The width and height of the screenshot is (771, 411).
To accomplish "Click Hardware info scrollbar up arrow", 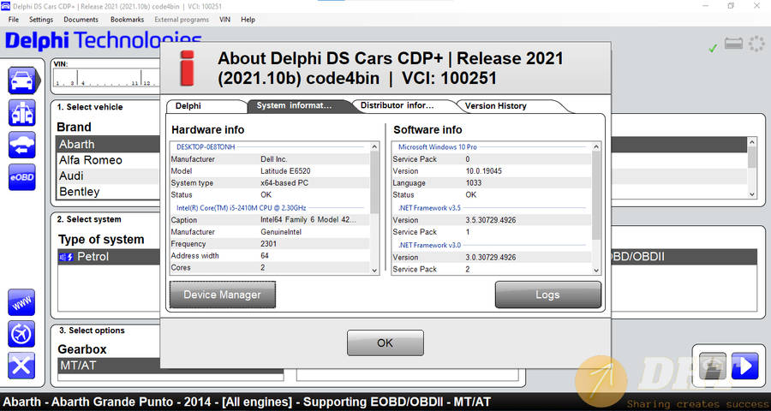I will [x=374, y=146].
